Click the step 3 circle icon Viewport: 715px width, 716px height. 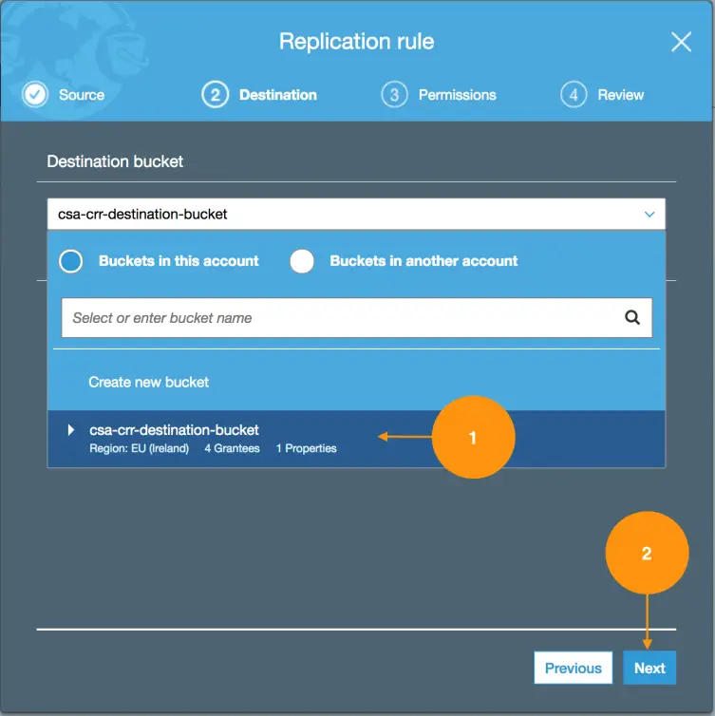tap(394, 95)
